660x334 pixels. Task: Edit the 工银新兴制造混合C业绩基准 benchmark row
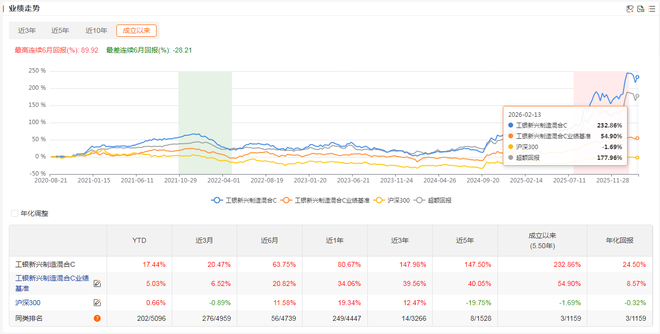click(x=97, y=283)
